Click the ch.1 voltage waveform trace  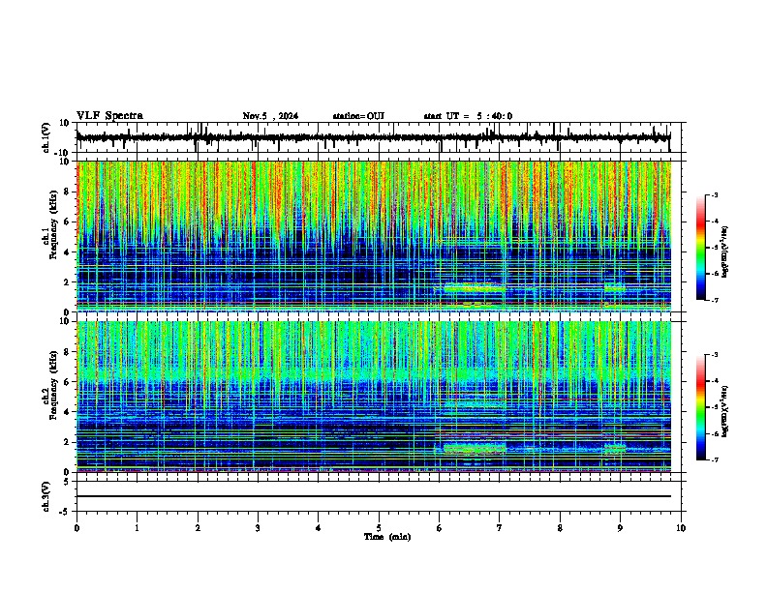pos(373,137)
